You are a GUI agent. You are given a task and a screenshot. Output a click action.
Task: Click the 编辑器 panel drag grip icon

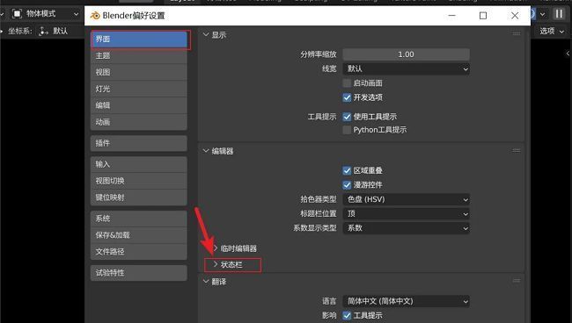tap(517, 150)
